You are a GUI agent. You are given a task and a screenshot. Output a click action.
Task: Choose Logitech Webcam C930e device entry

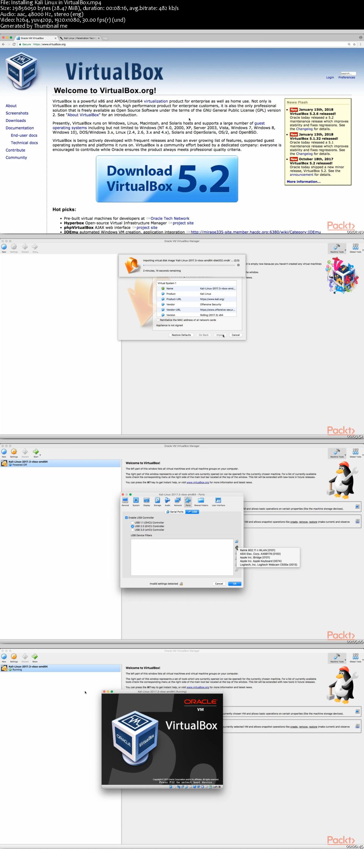[268, 564]
